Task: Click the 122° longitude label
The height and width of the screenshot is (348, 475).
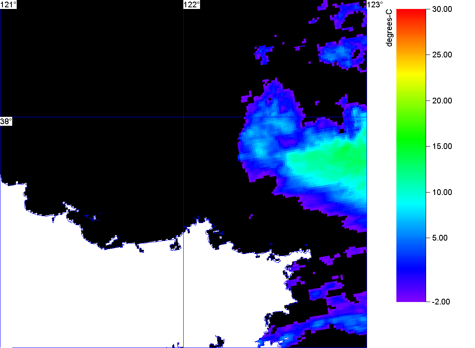Action: (x=192, y=4)
